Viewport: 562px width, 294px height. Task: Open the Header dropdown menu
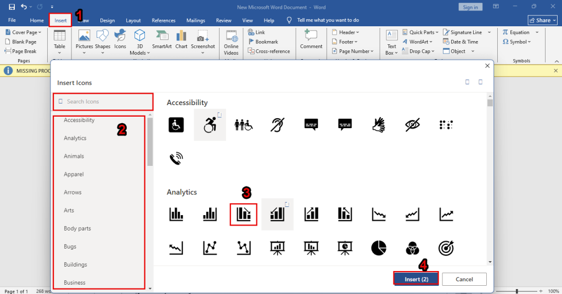(x=348, y=32)
